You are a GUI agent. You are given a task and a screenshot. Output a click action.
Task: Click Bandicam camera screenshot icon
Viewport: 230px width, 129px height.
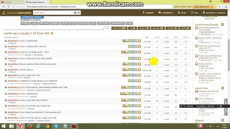click(221, 106)
